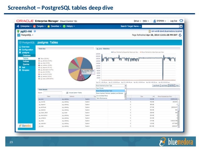The width and height of the screenshot is (199, 149).
Task: Click the test database icon in sidebar
Action: (x=20, y=67)
